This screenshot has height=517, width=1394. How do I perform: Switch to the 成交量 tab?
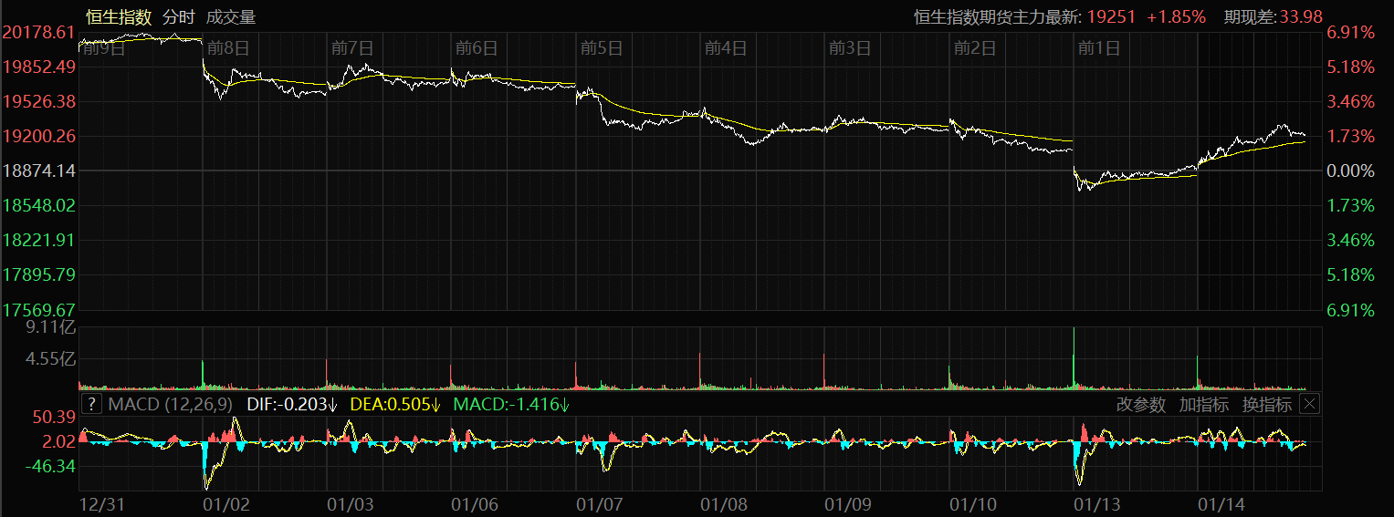coord(231,16)
